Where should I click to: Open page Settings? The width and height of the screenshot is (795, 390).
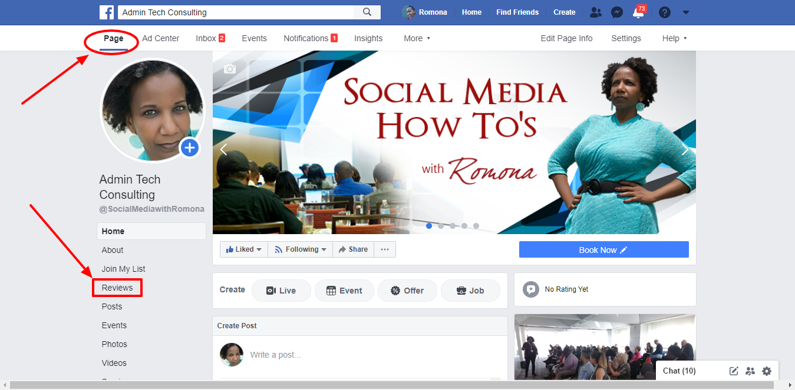tap(626, 38)
